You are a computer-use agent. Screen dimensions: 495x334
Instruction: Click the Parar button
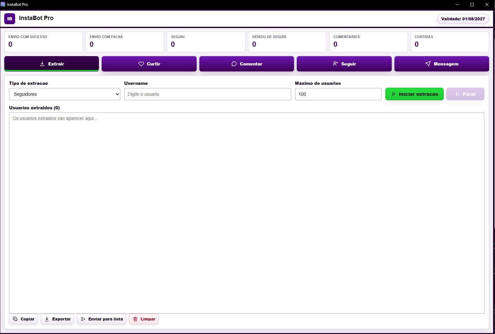click(465, 94)
